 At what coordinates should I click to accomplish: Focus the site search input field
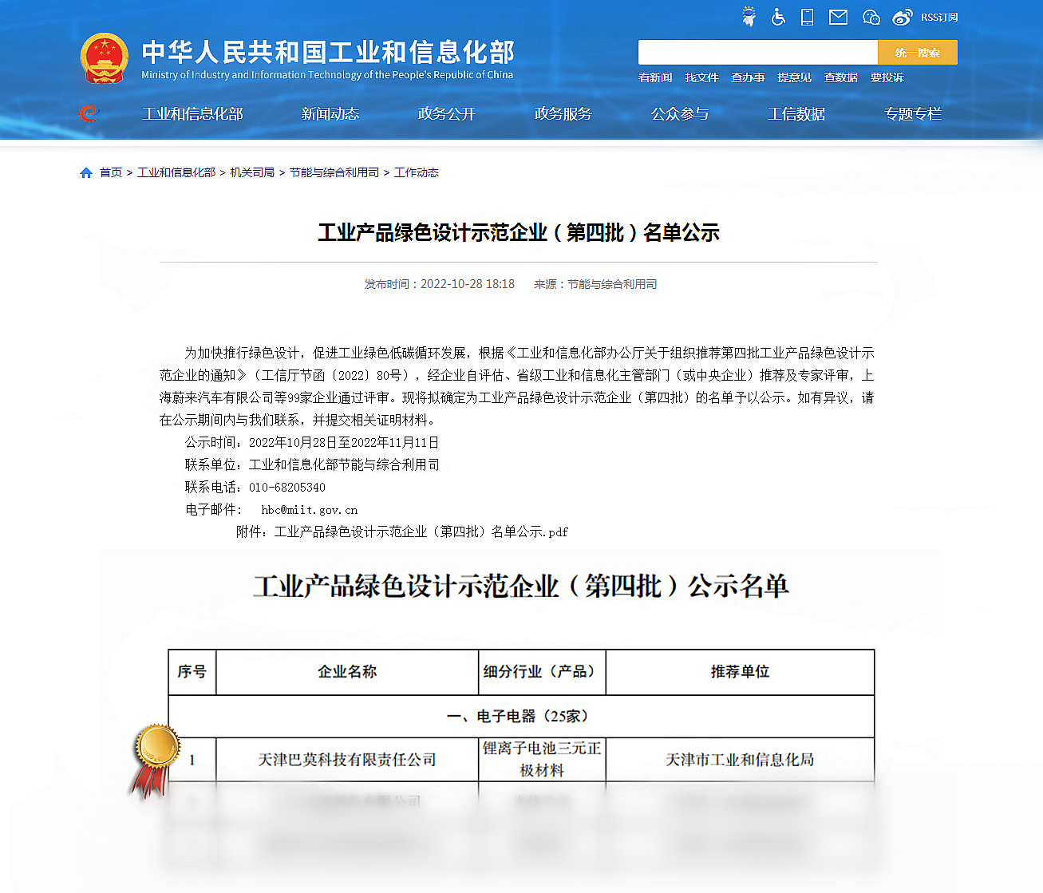[x=757, y=53]
